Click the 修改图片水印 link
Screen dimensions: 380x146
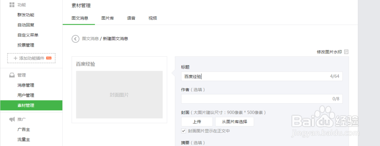[329, 52]
